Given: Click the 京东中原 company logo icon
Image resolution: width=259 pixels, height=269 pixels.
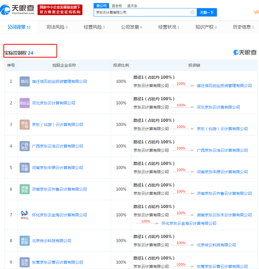Looking at the screenshot, I should pos(24,167).
